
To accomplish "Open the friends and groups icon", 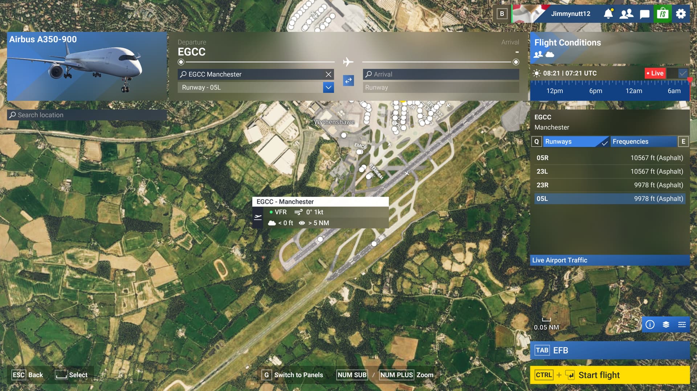I will tap(627, 14).
